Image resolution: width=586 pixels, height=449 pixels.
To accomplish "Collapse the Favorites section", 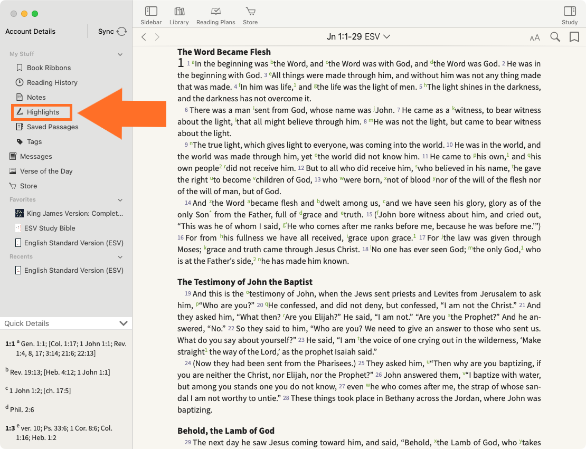I will [x=120, y=200].
